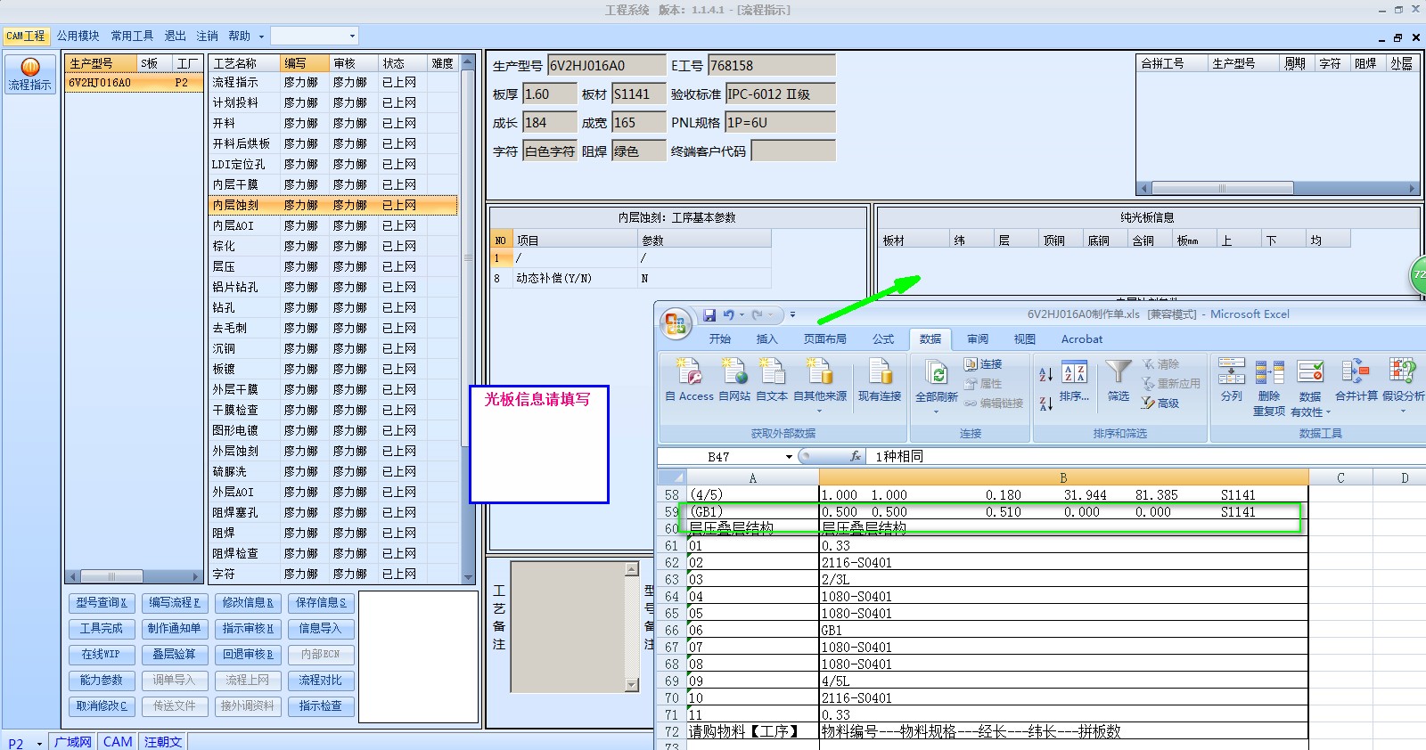Screen dimensions: 1426x750
Task: Click the 终端客户代码 input field
Action: [x=793, y=151]
